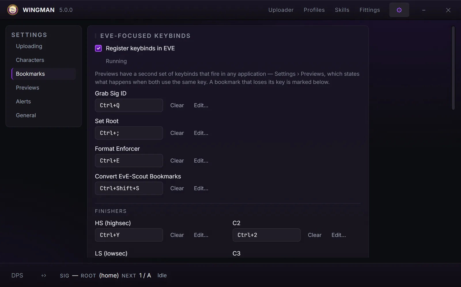Clear the Format Enforcer keybind
The width and height of the screenshot is (461, 287).
point(177,161)
